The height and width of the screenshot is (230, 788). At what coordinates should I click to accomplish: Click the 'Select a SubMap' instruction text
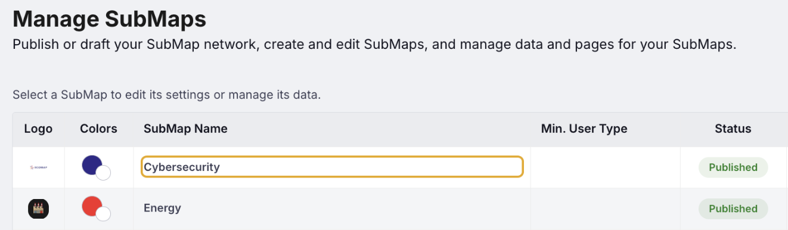pyautogui.click(x=167, y=95)
